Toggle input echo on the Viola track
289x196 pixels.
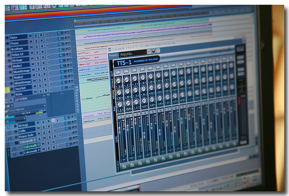point(51,90)
